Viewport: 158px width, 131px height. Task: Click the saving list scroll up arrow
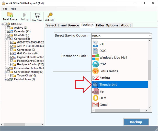click(x=150, y=41)
